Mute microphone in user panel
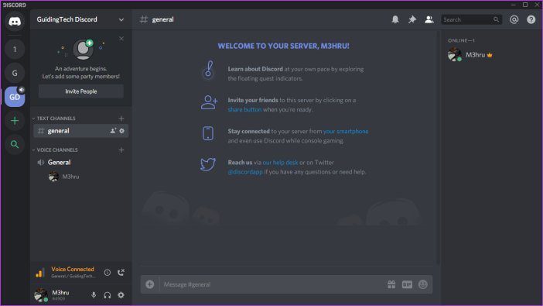 click(x=94, y=295)
